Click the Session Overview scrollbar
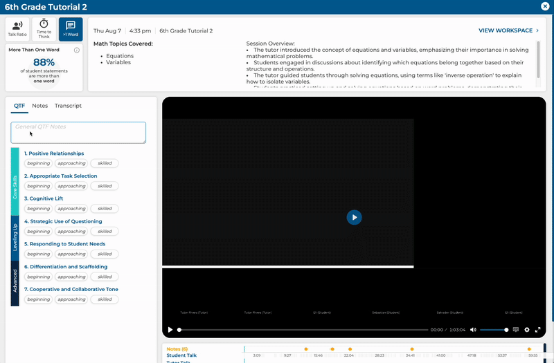The width and height of the screenshot is (554, 363). (x=539, y=60)
